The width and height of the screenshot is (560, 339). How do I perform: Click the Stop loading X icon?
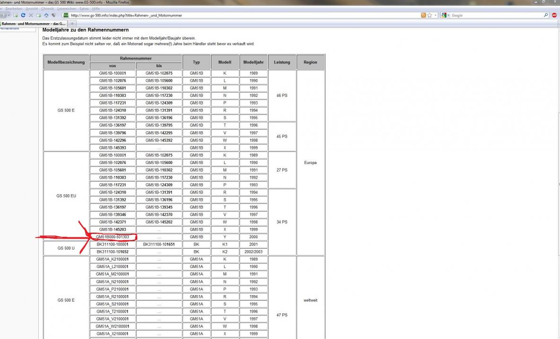pos(30,15)
